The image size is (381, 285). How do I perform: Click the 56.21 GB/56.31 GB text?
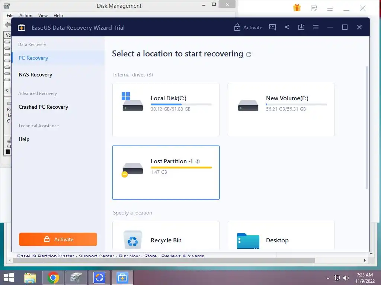click(286, 109)
